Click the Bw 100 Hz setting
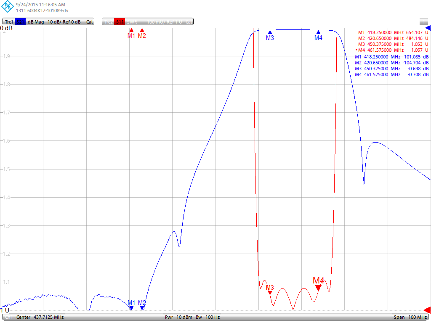 click(x=208, y=317)
